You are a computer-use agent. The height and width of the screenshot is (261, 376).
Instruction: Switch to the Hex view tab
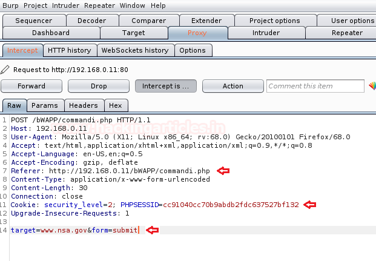tap(116, 105)
